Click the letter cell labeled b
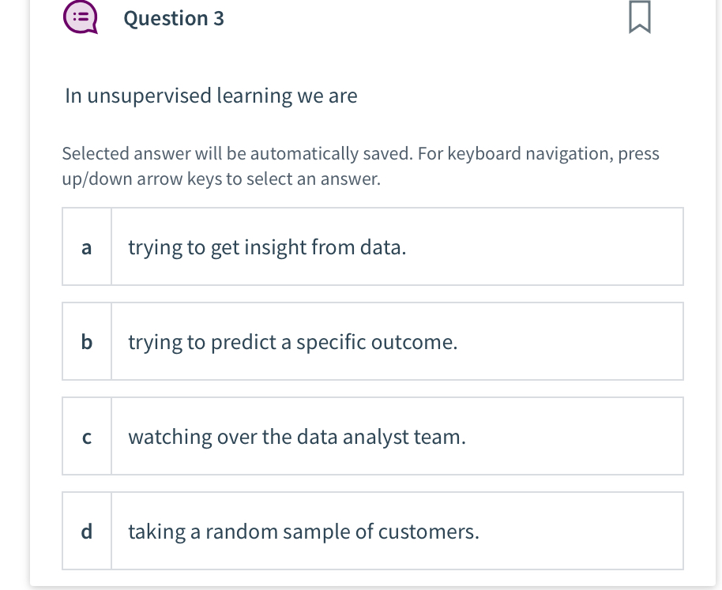This screenshot has width=722, height=590. 86,341
